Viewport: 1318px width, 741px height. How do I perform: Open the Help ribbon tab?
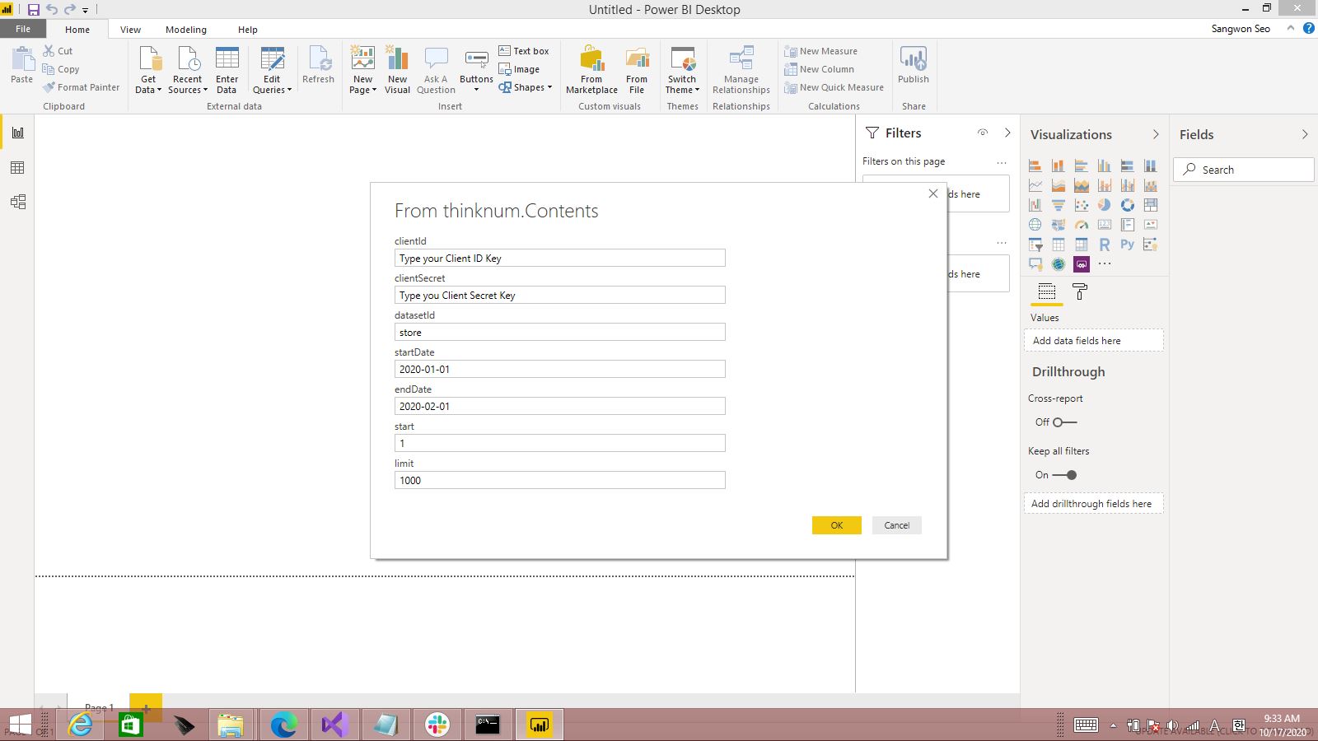point(248,30)
